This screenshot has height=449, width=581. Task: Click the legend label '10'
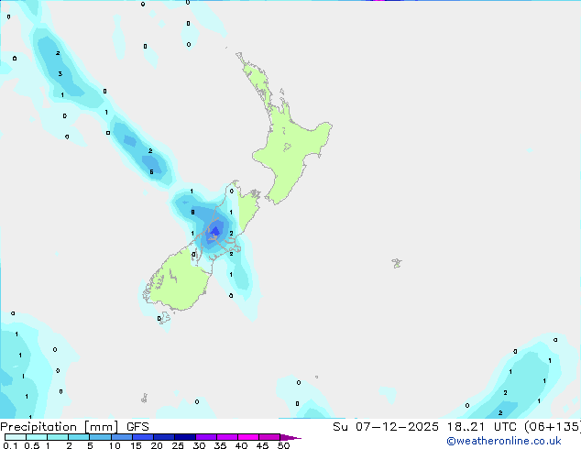[115, 445]
